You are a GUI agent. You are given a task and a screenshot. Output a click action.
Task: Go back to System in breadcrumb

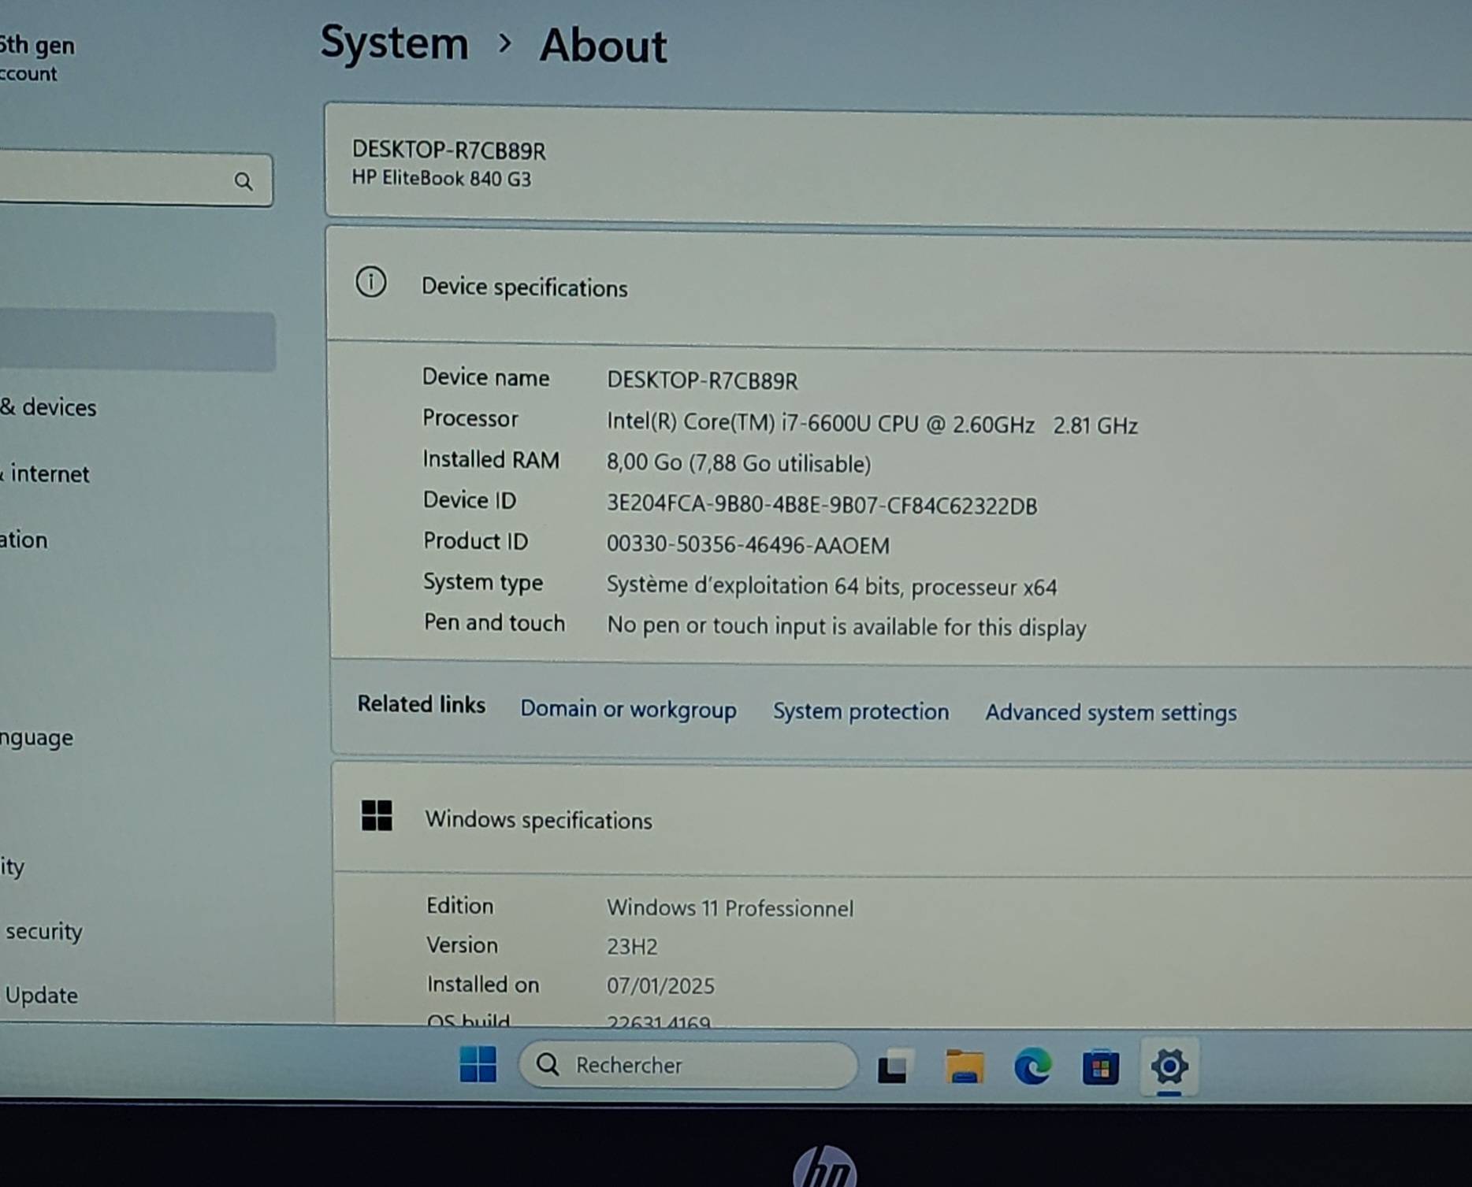click(x=394, y=43)
